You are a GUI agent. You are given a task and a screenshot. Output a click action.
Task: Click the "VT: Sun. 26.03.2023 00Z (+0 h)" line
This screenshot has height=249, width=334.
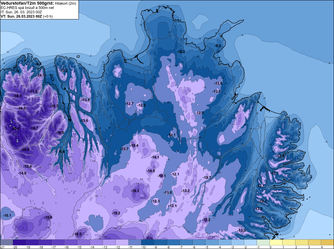(x=27, y=16)
